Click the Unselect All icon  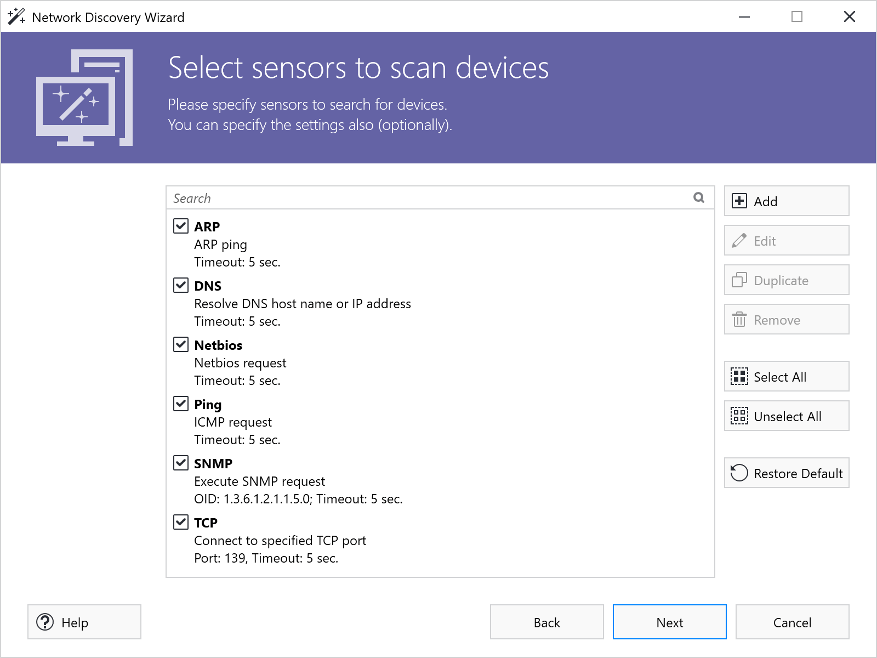point(739,416)
